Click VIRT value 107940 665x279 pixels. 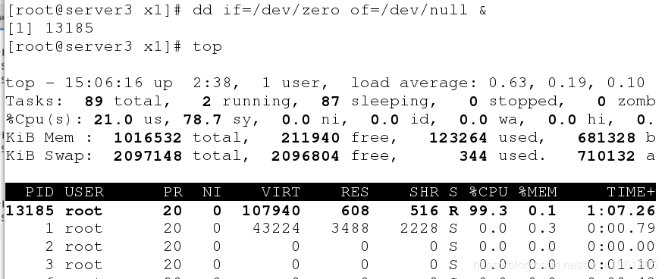click(271, 210)
